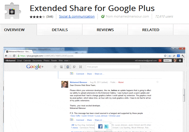Open the Social & communication category link
189x132 pixels.
click(x=77, y=16)
